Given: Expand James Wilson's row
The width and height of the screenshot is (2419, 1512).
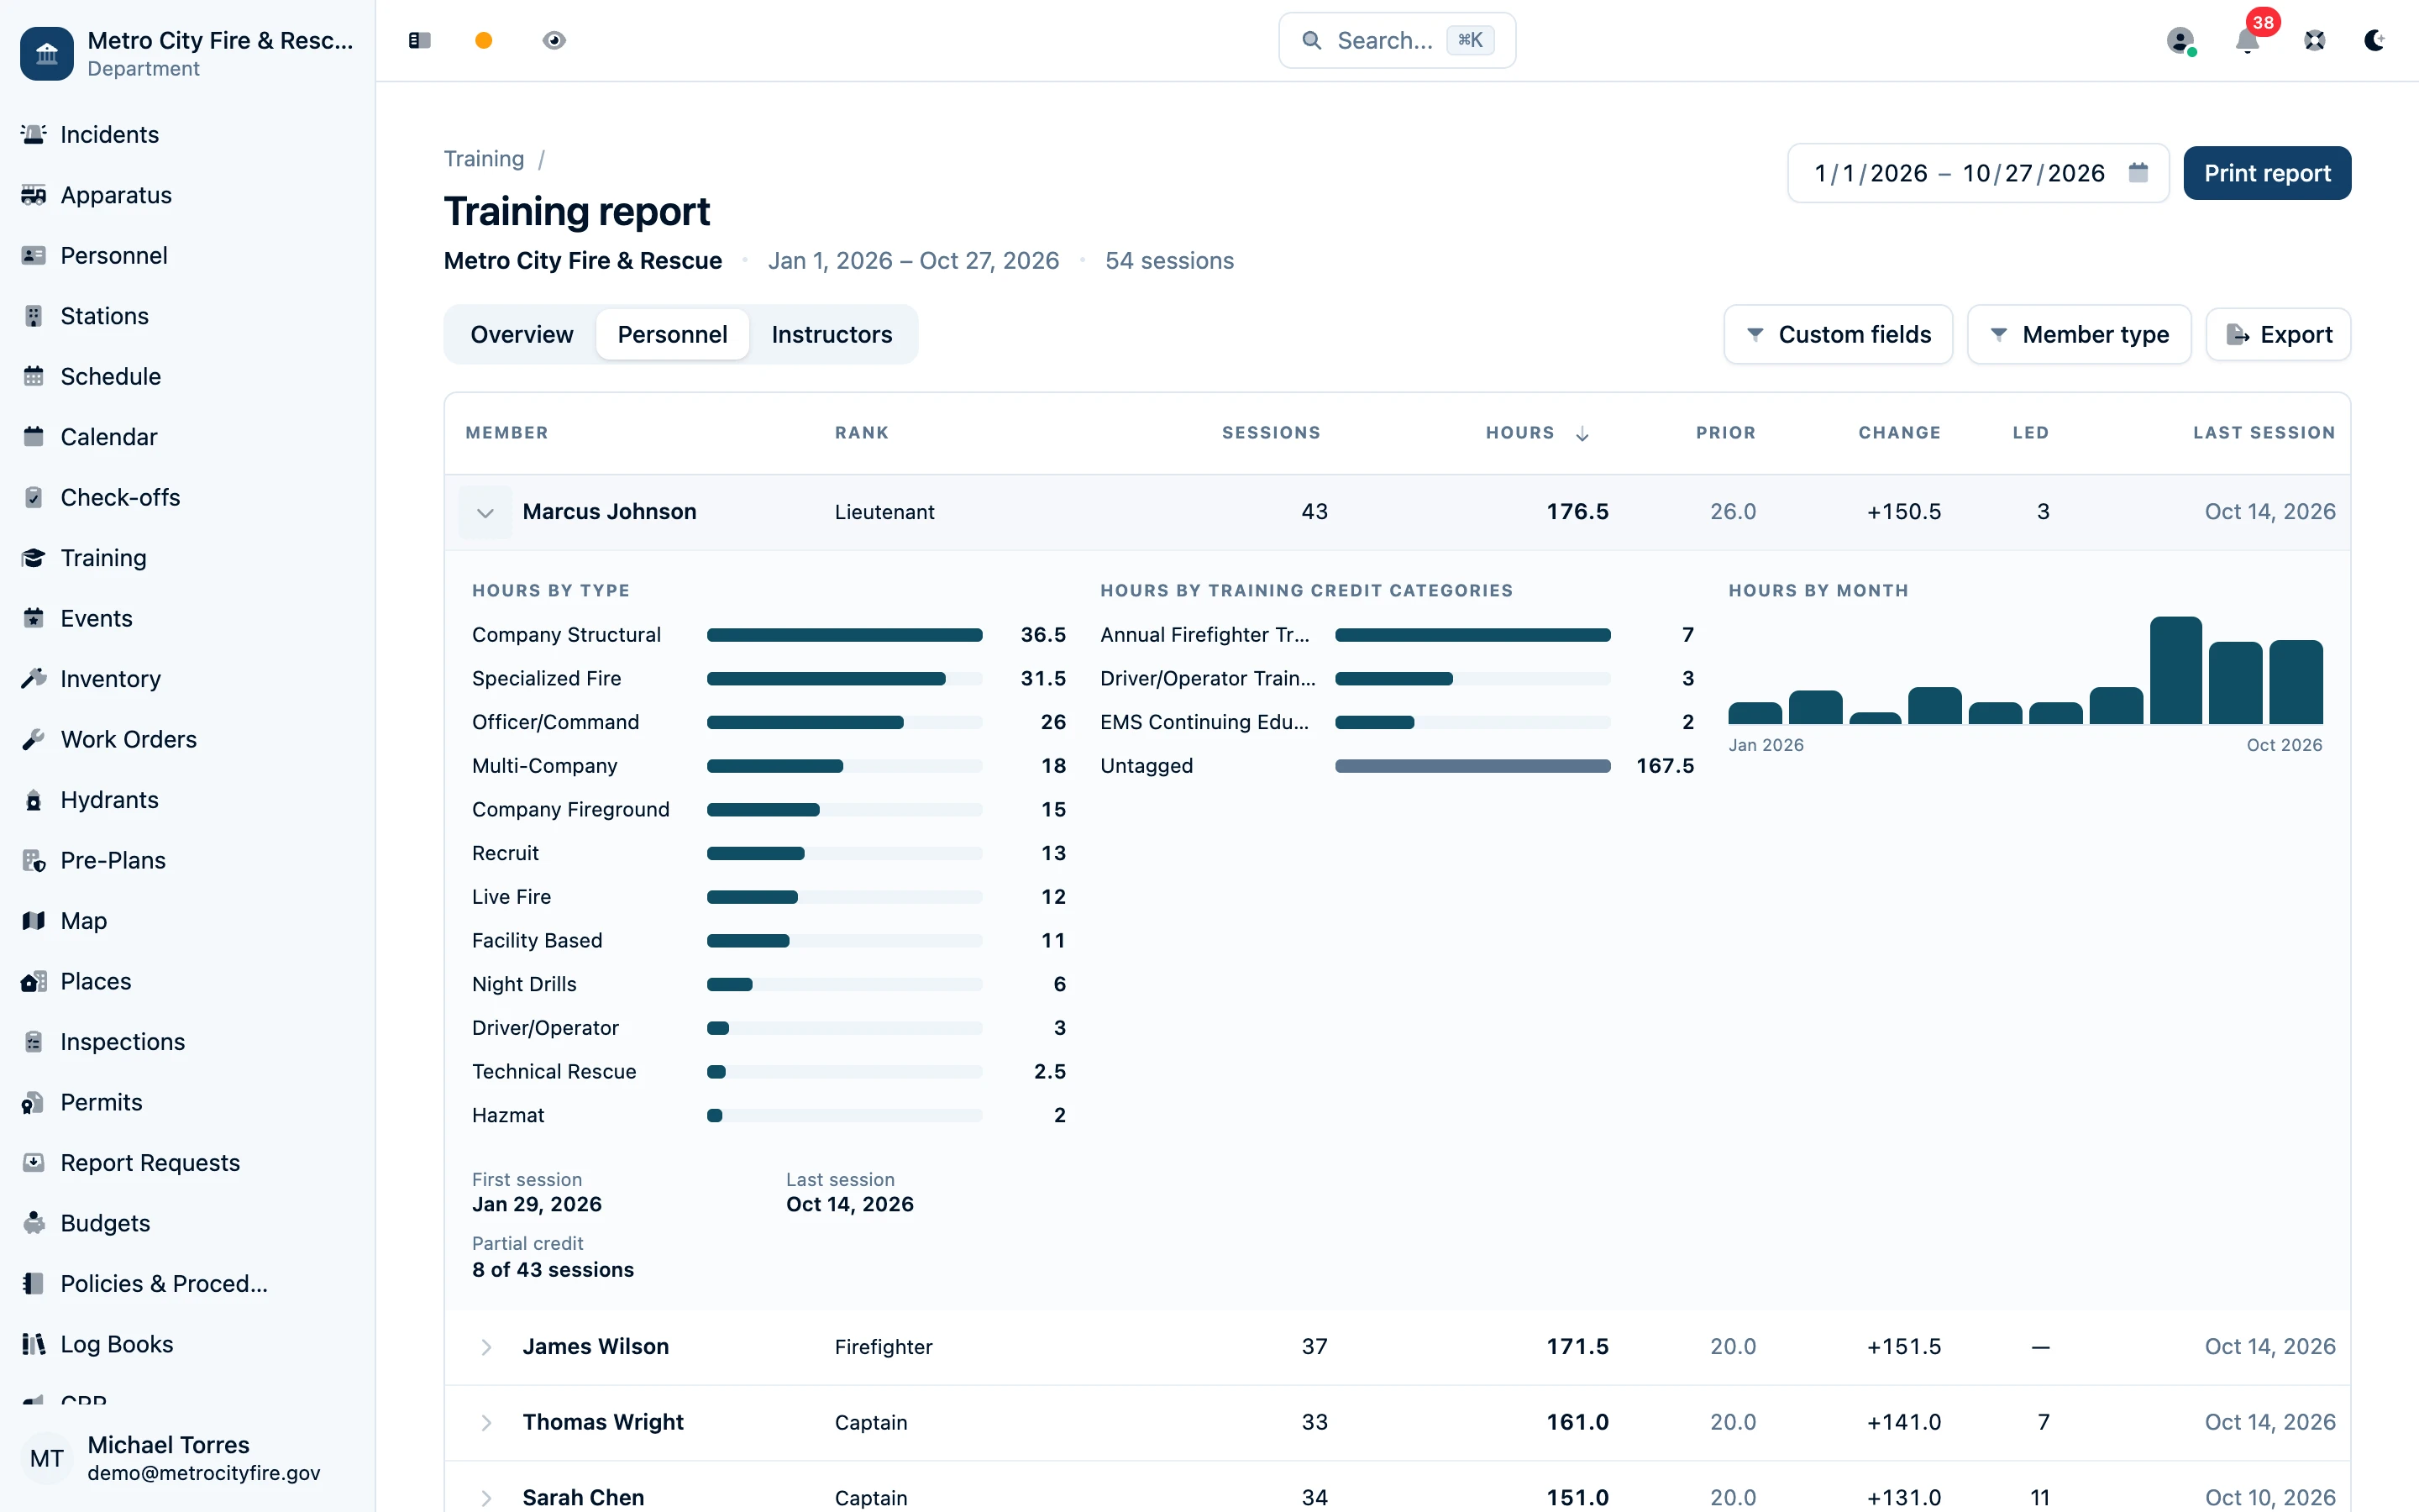Looking at the screenshot, I should (485, 1347).
